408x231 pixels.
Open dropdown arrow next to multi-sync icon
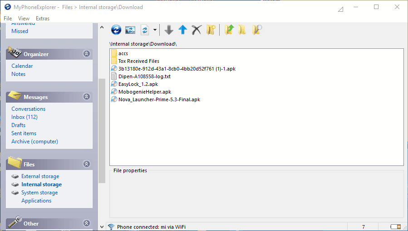(x=155, y=30)
